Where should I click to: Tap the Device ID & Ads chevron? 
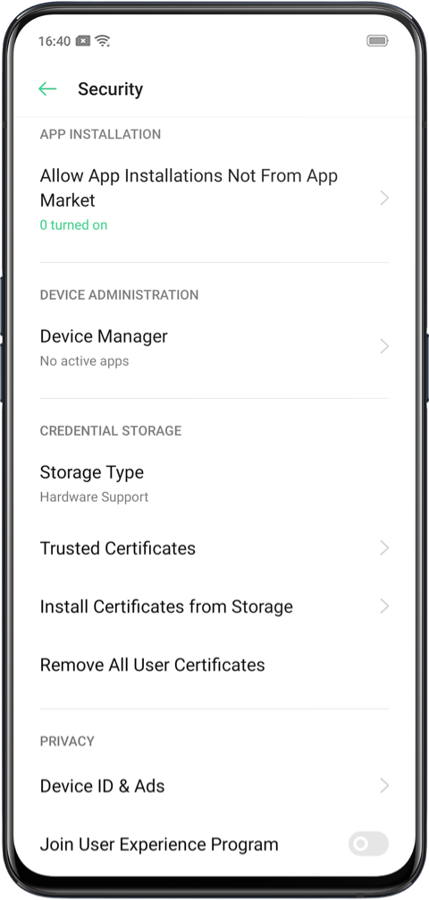pyautogui.click(x=384, y=785)
